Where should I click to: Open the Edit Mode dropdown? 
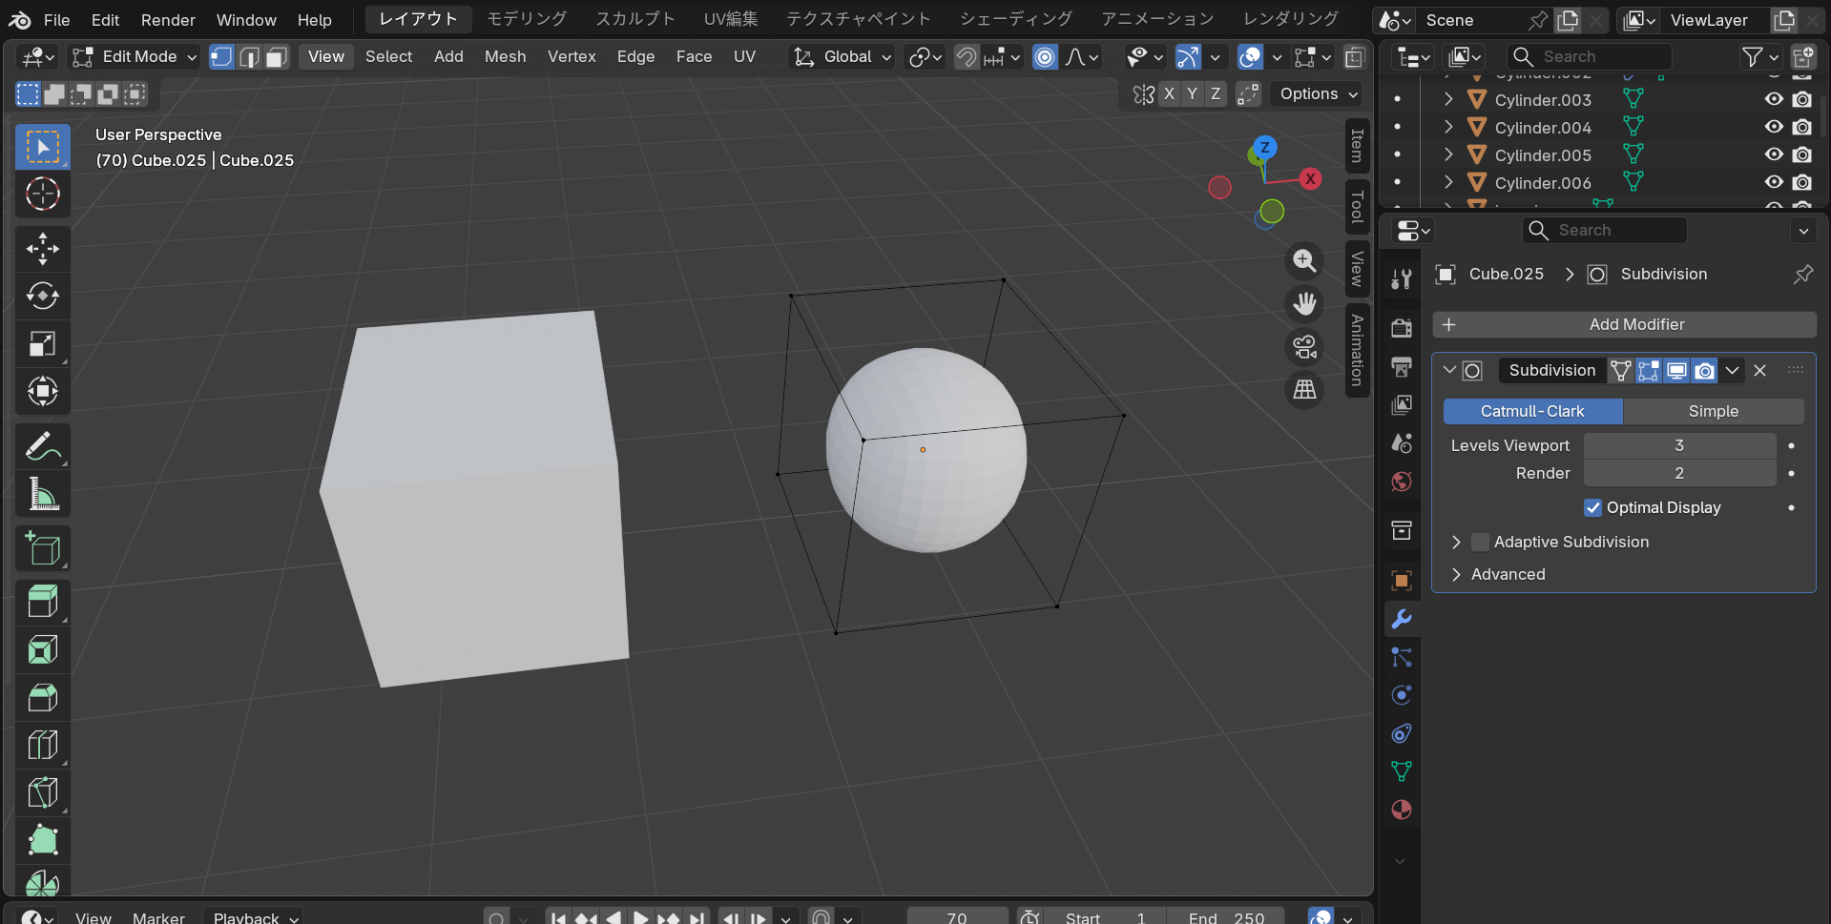coord(135,57)
